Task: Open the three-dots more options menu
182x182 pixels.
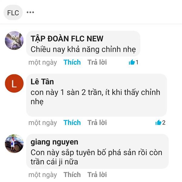Action: [x=30, y=12]
